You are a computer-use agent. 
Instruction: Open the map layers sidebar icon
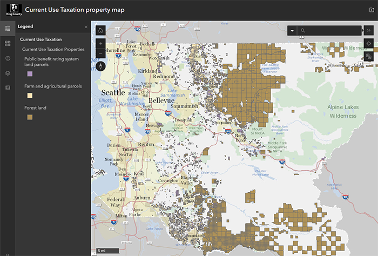click(x=8, y=73)
